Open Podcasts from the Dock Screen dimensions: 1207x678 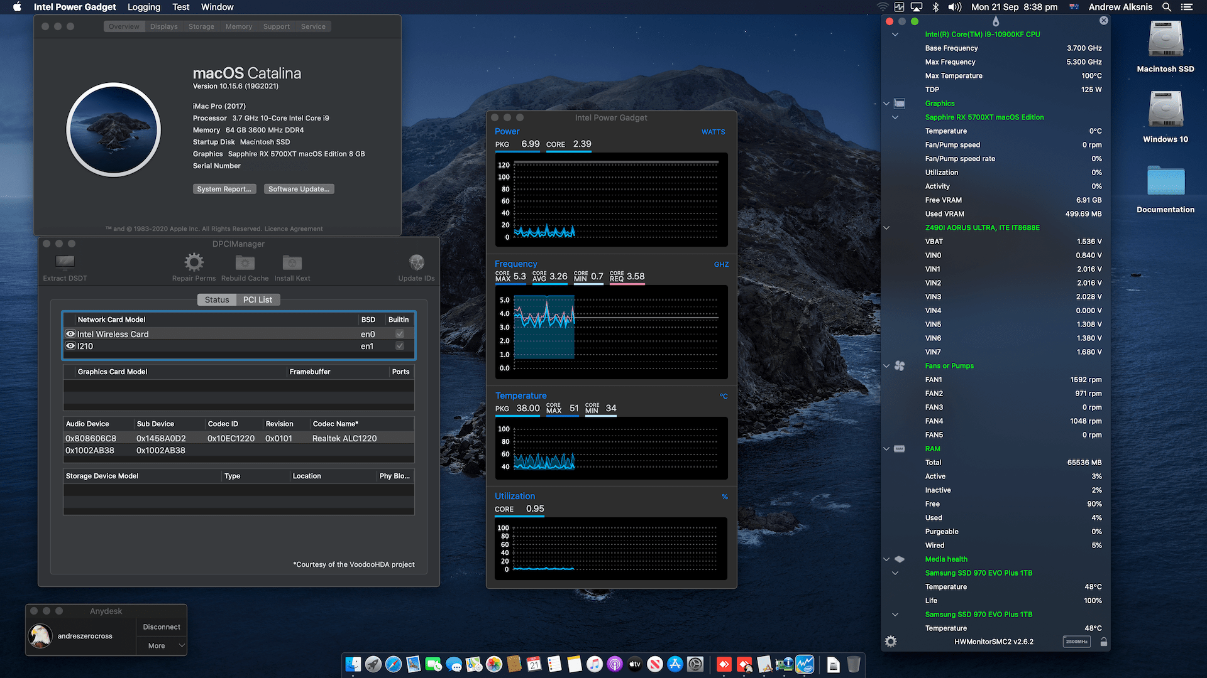point(615,664)
